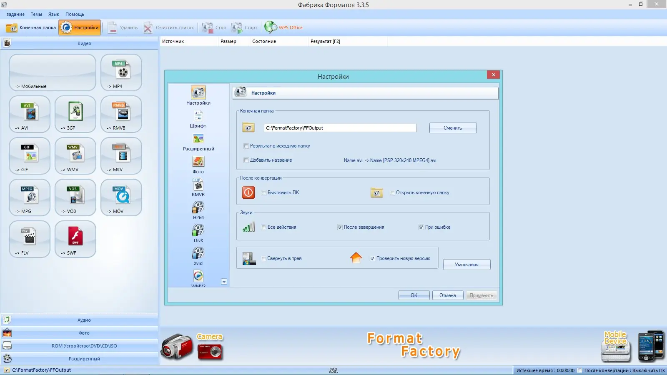667x375 pixels.
Task: Open the Camera section at the bottom
Action: point(210,337)
